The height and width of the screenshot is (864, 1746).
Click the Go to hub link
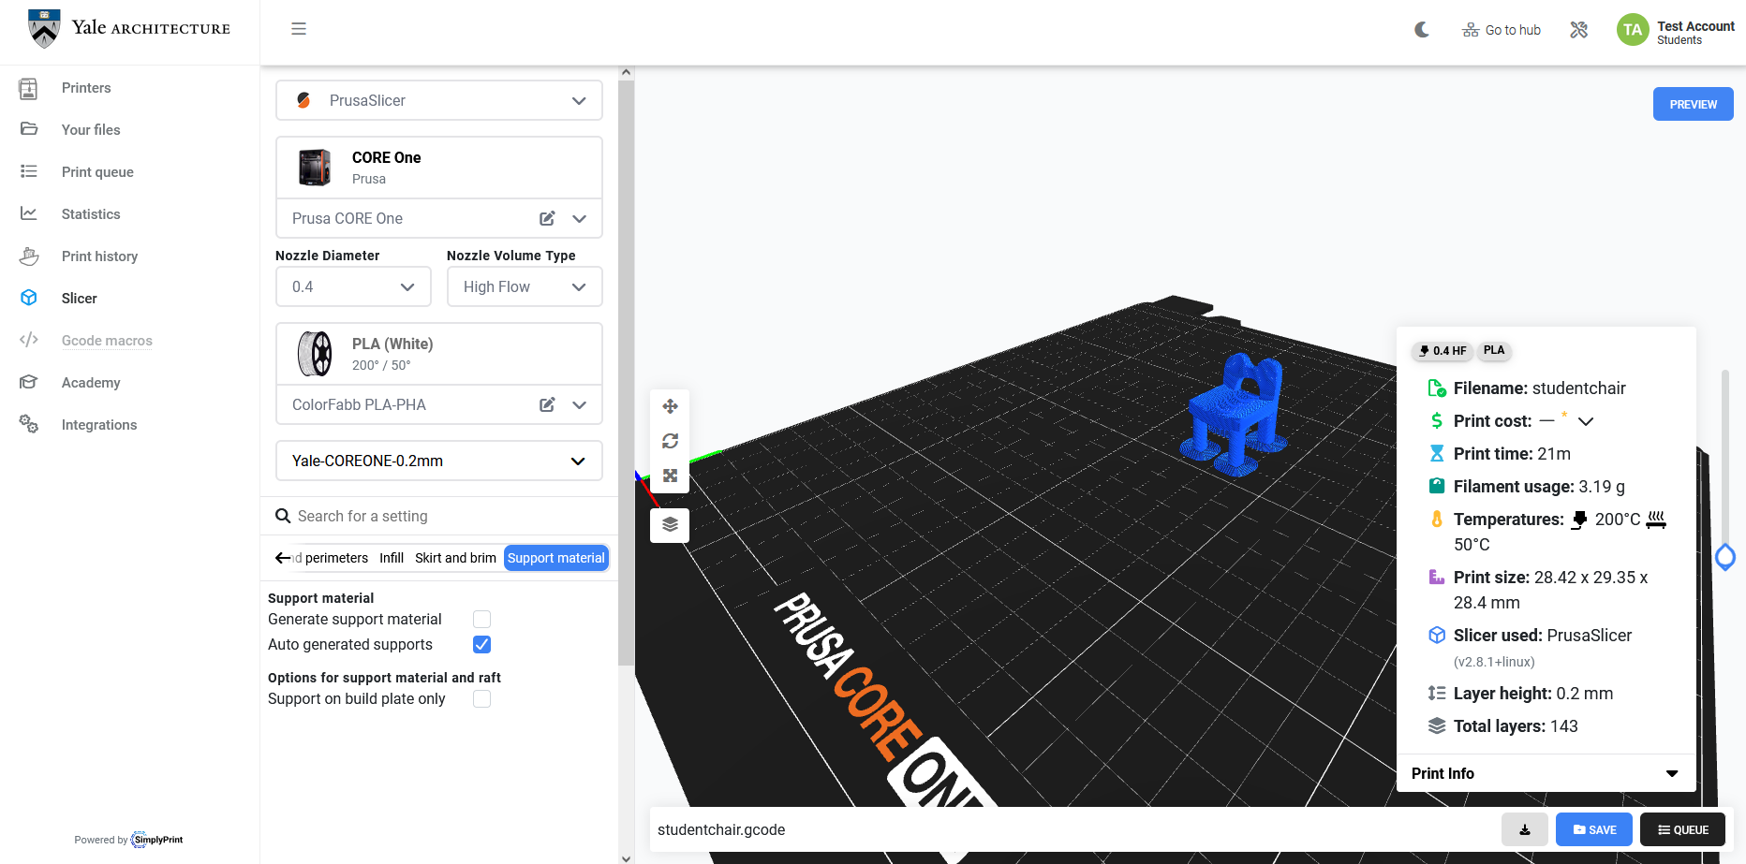click(x=1502, y=30)
